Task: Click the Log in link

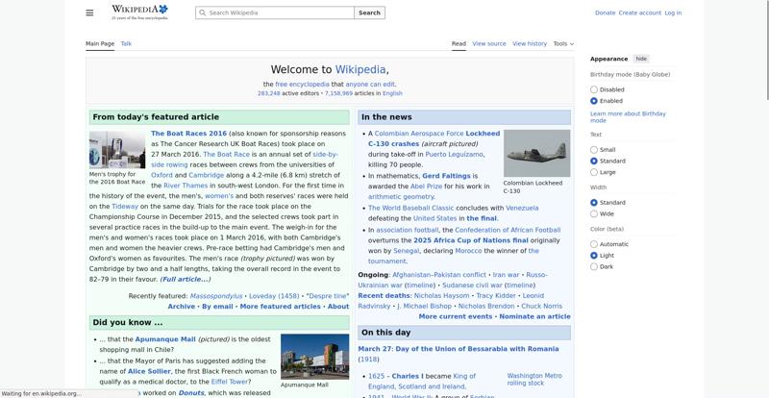Action: [673, 12]
